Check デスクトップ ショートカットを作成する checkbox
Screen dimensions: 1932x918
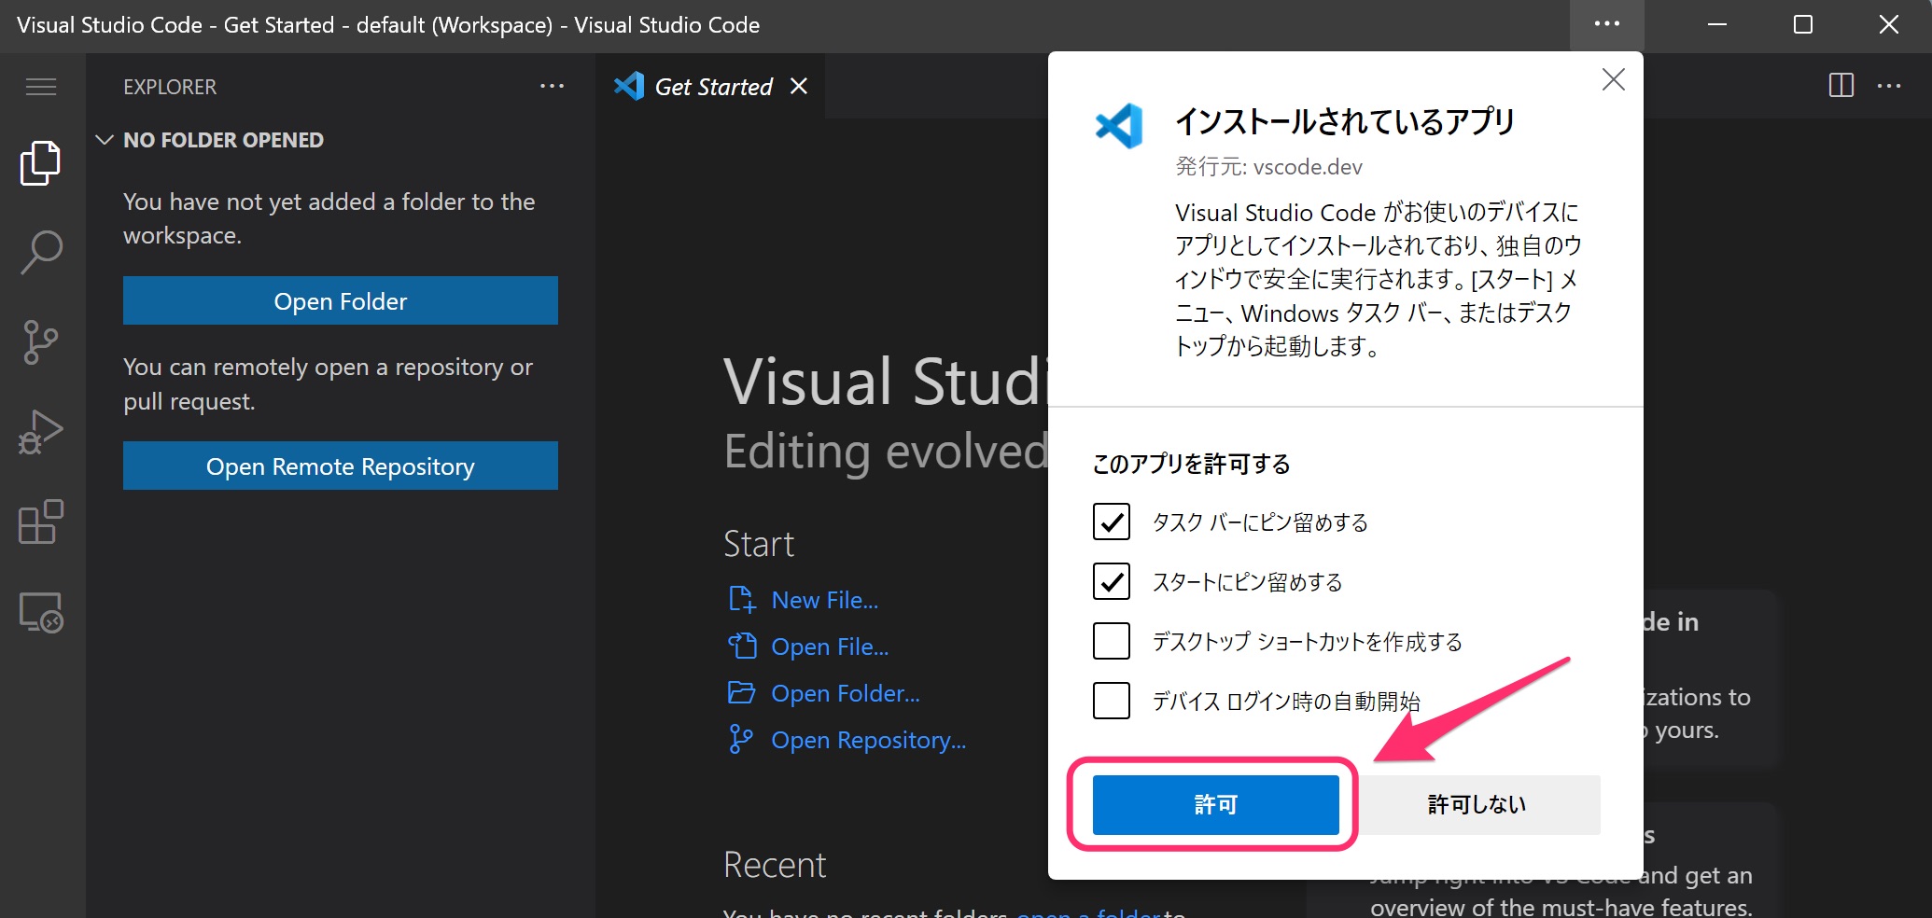point(1112,641)
